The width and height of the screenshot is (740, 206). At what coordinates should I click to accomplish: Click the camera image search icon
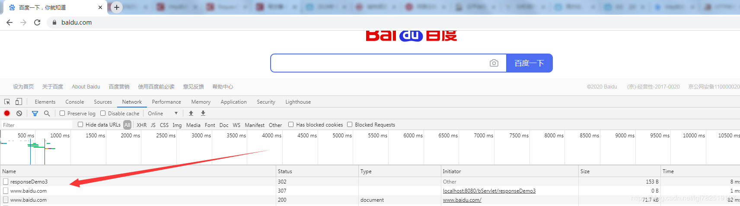[494, 63]
